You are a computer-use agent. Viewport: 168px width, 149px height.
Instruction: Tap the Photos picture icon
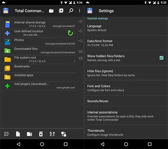pos(7,42)
